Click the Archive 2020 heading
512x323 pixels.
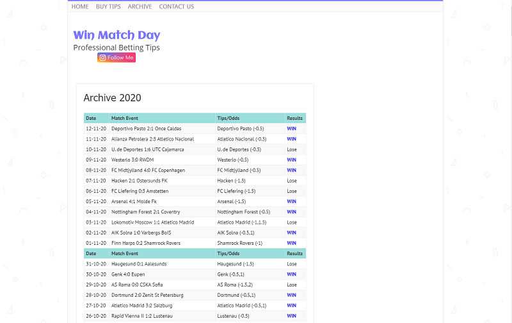[113, 98]
